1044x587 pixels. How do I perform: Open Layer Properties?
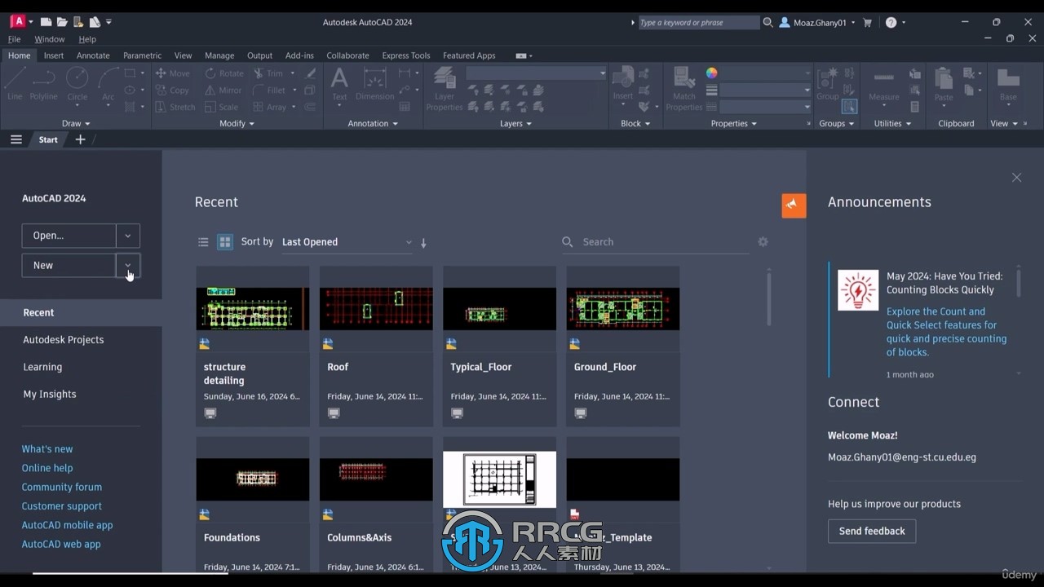(445, 88)
